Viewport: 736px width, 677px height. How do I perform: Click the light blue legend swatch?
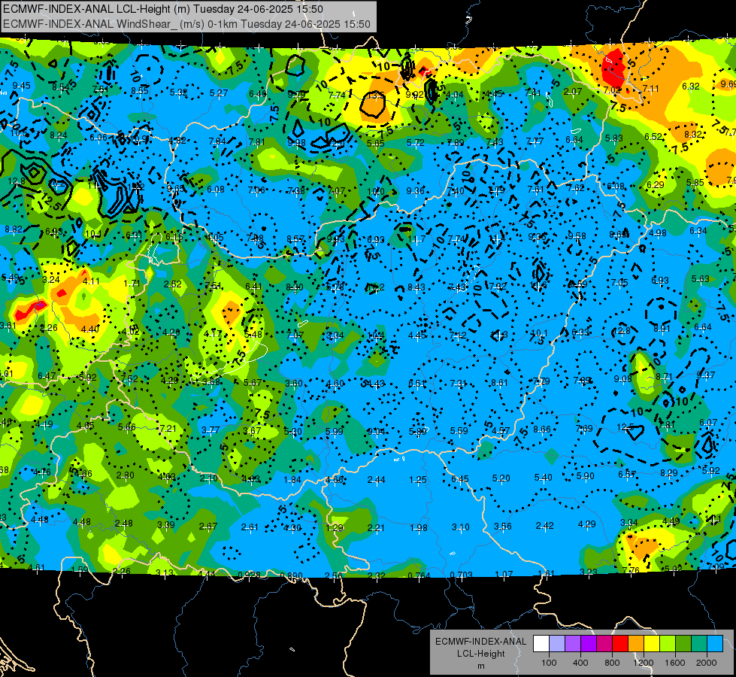pyautogui.click(x=715, y=644)
